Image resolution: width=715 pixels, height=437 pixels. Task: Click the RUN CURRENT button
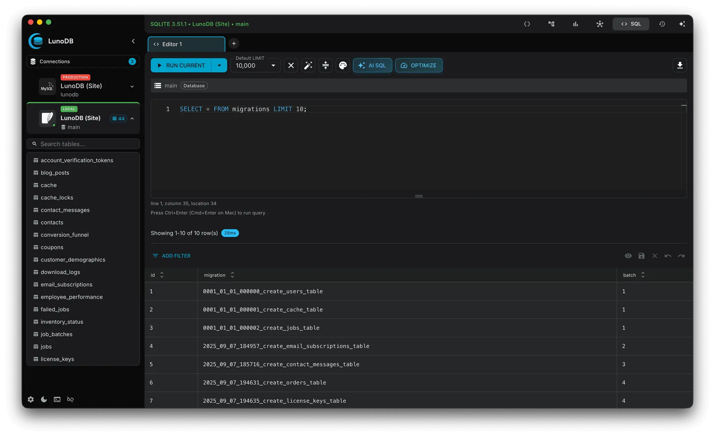coord(181,66)
